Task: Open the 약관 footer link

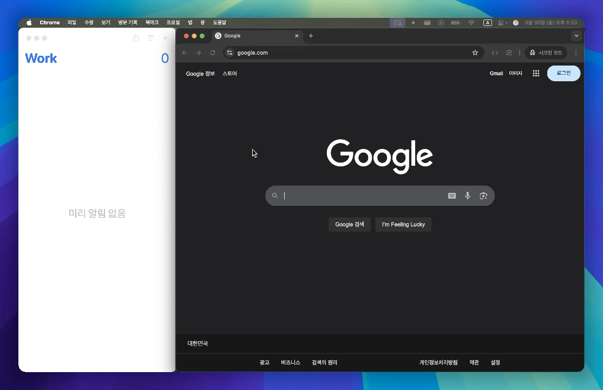Action: [474, 362]
